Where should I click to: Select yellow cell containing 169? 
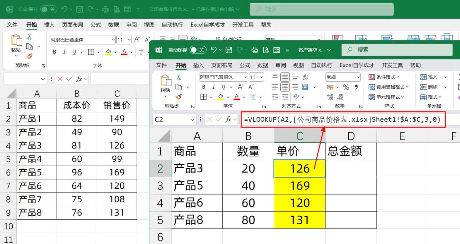tap(300, 186)
